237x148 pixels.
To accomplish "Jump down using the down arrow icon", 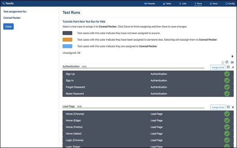I will pos(232,56).
